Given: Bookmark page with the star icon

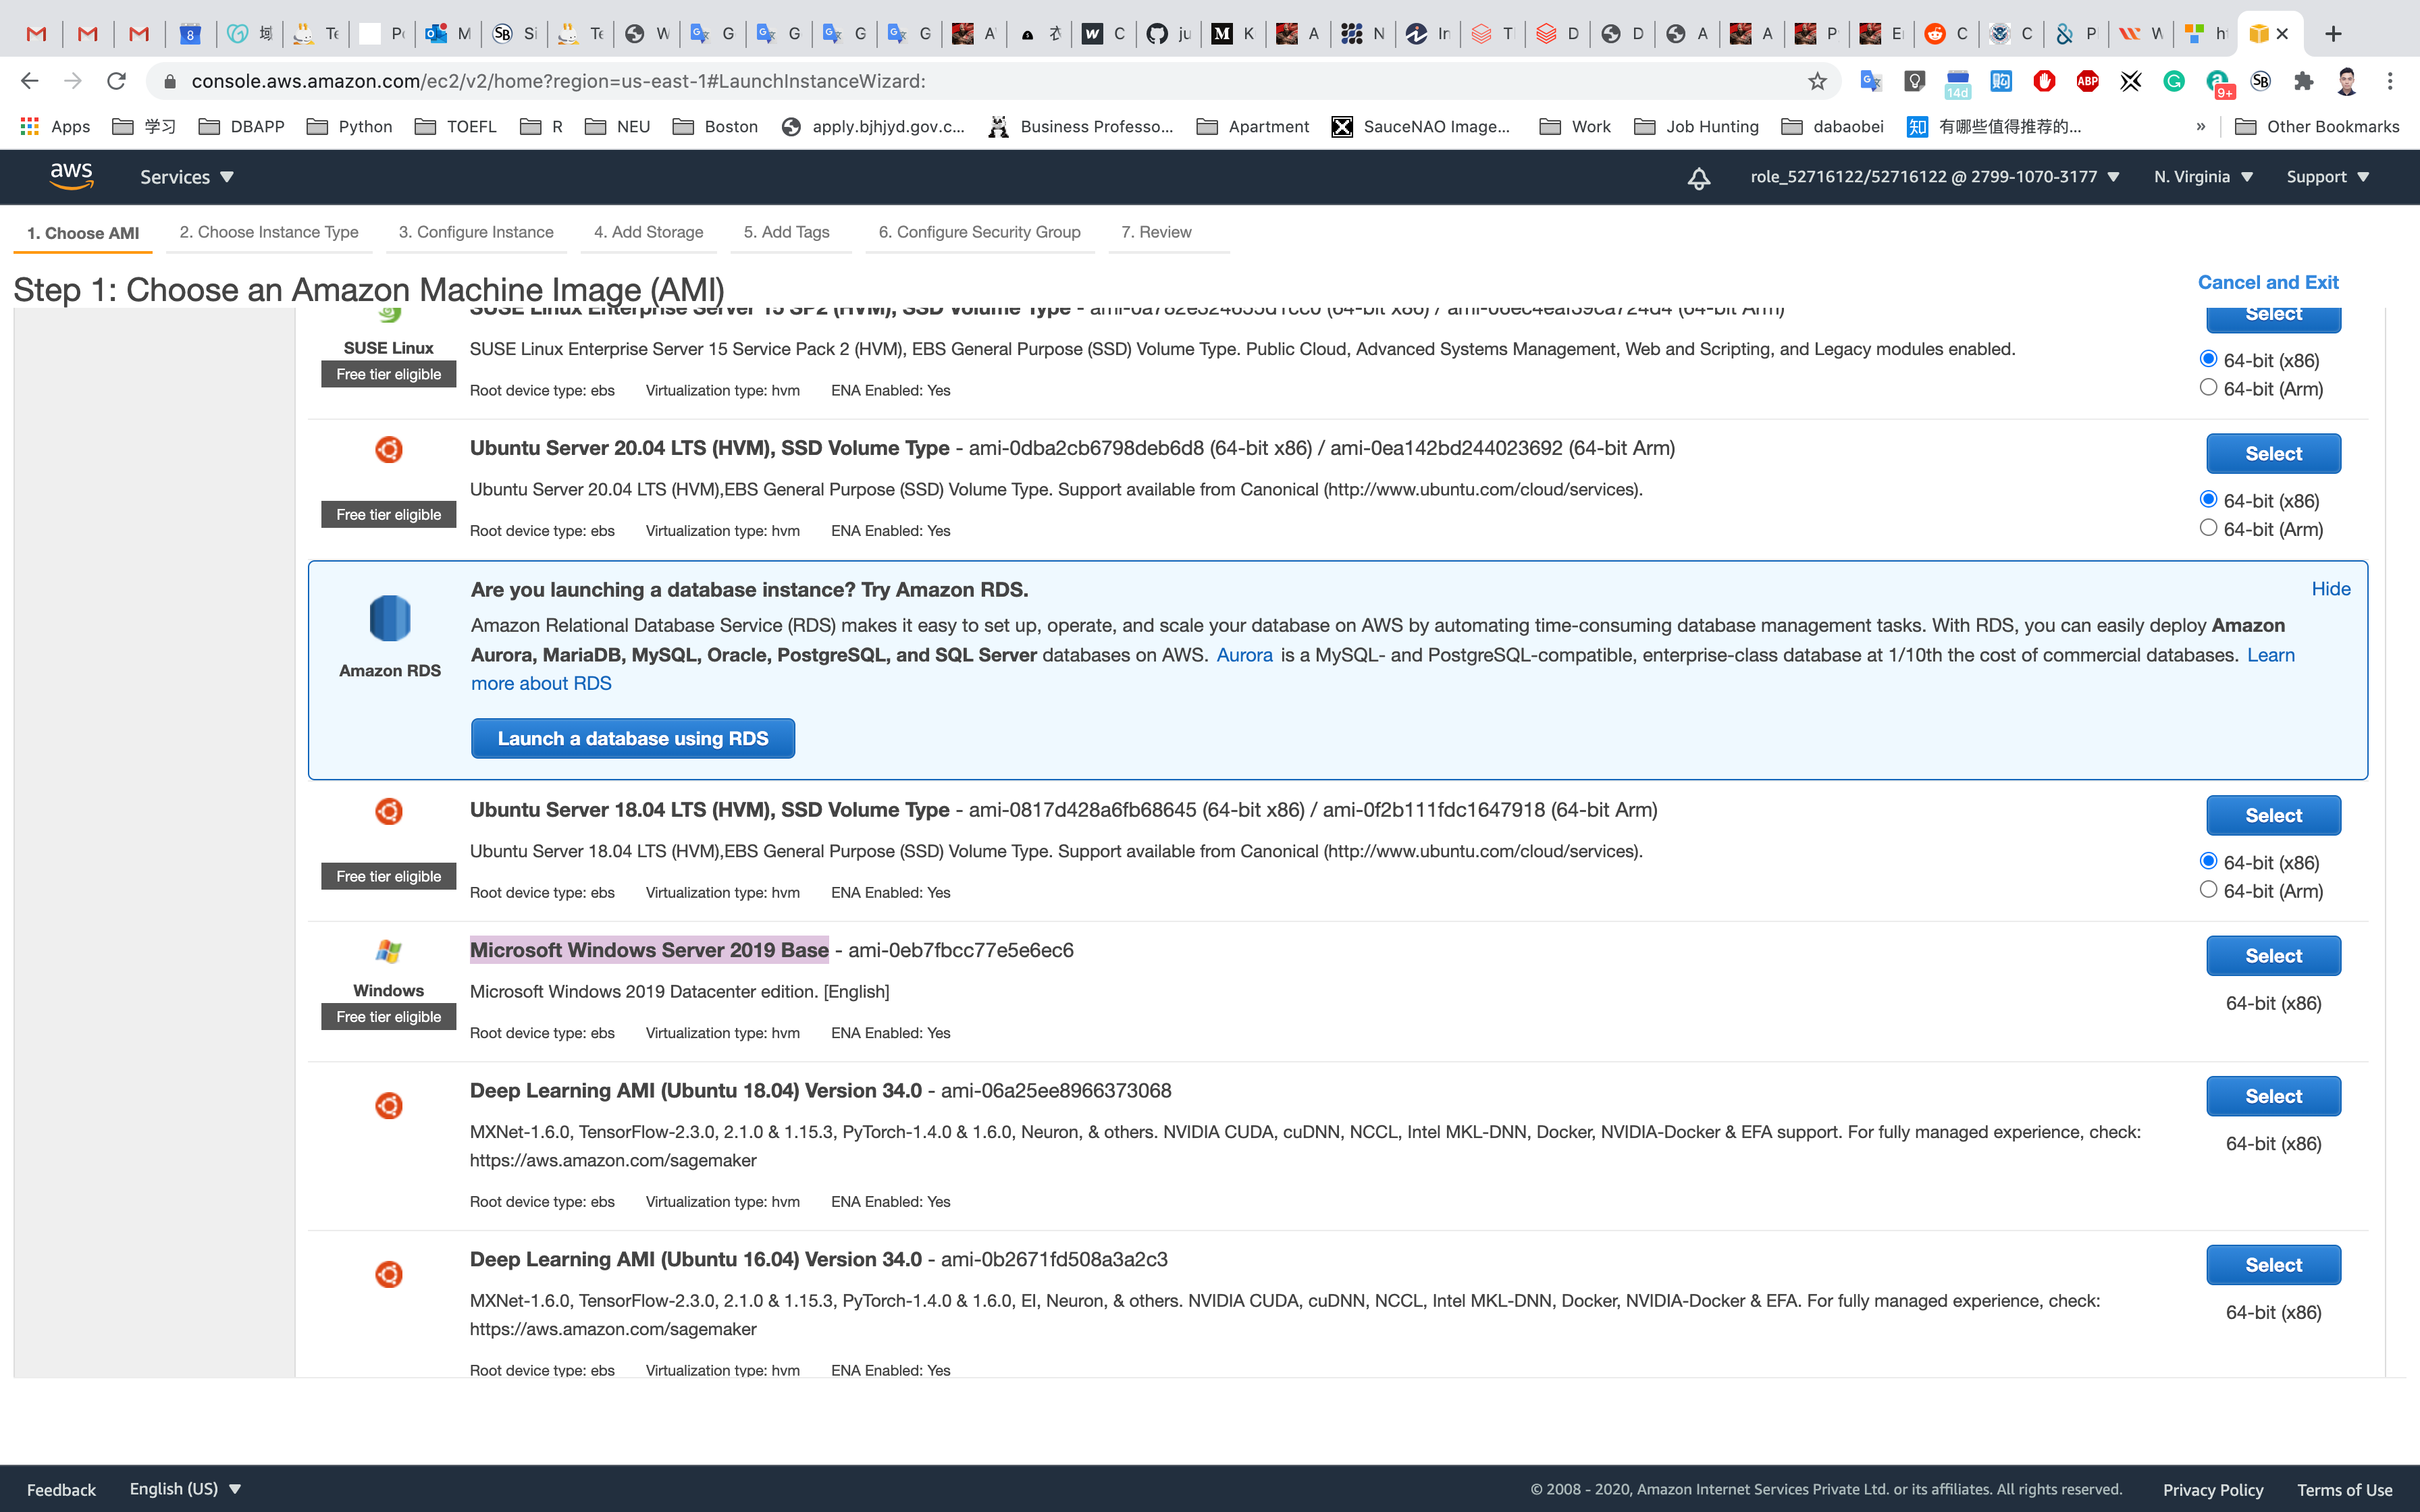Looking at the screenshot, I should pos(1817,81).
